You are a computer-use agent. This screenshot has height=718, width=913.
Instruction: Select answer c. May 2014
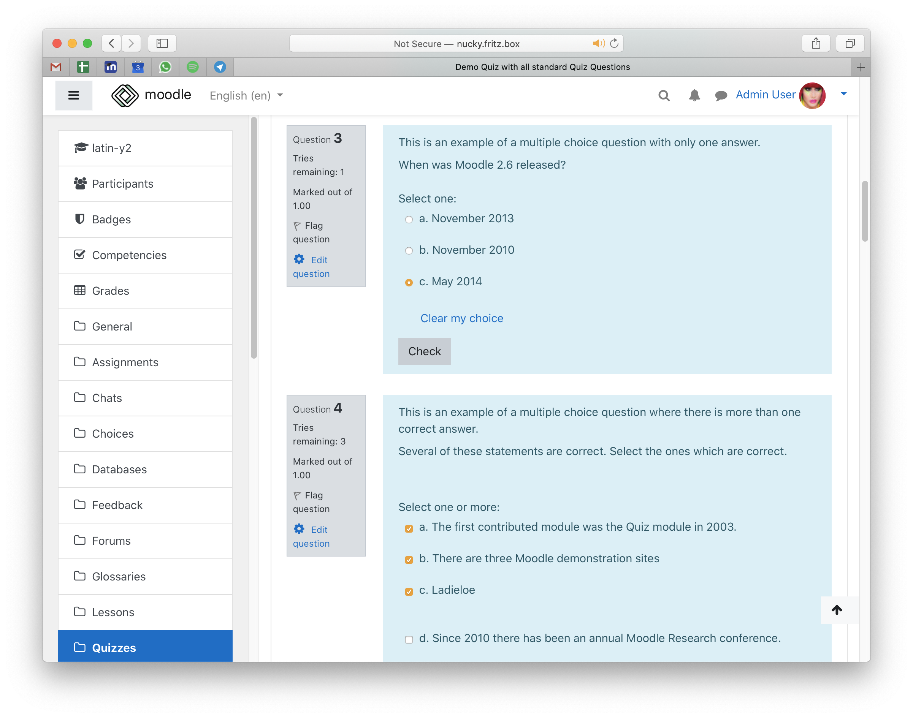(x=409, y=283)
